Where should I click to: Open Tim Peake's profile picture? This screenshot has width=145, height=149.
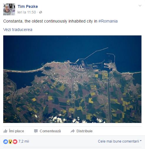click(x=9, y=9)
